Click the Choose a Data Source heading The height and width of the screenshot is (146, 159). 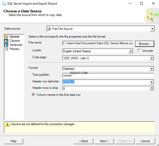click(22, 11)
